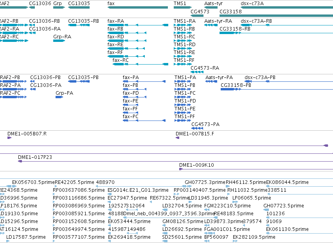Open protein CG13035-PB label

[x=83, y=77]
